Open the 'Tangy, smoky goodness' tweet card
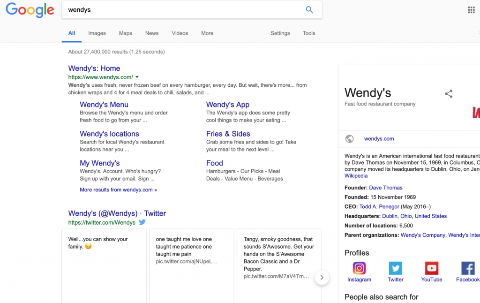The height and width of the screenshot is (303, 480). tap(279, 266)
